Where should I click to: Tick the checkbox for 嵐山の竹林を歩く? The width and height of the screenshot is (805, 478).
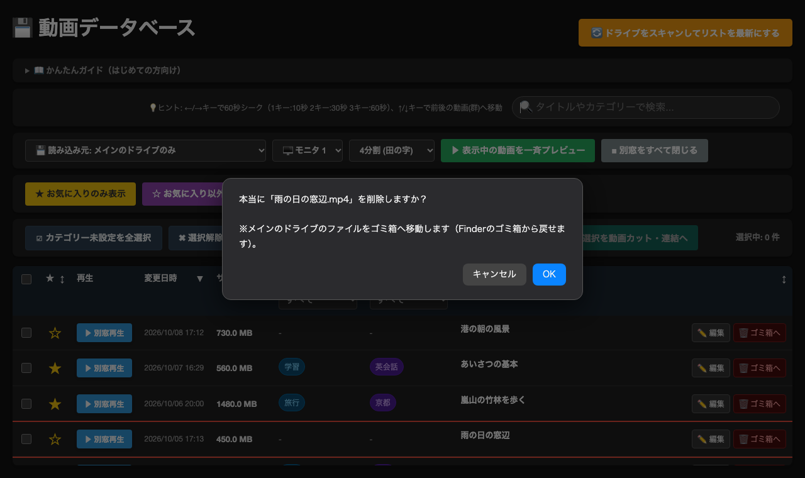coord(26,403)
